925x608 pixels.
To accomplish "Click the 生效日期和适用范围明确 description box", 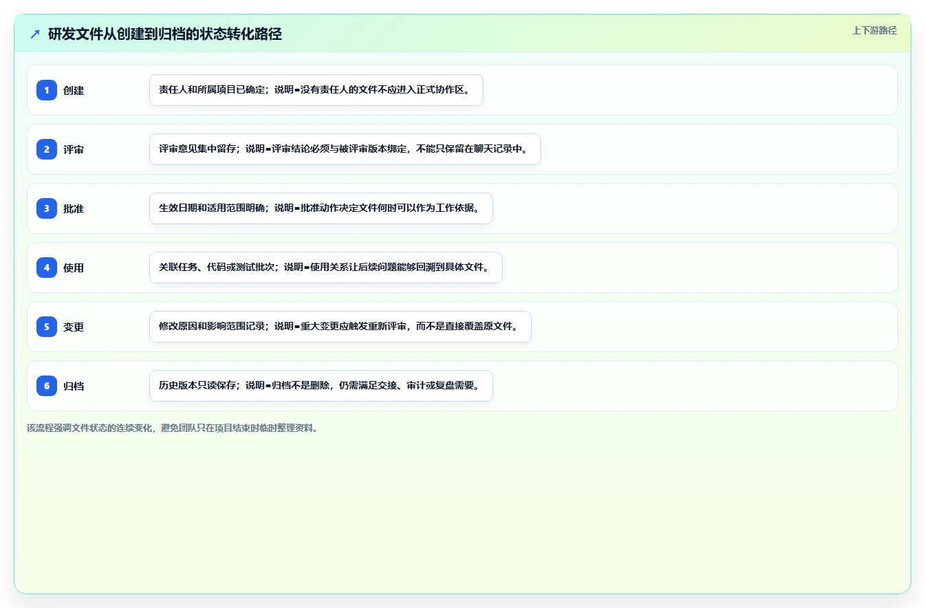I will click(x=321, y=208).
